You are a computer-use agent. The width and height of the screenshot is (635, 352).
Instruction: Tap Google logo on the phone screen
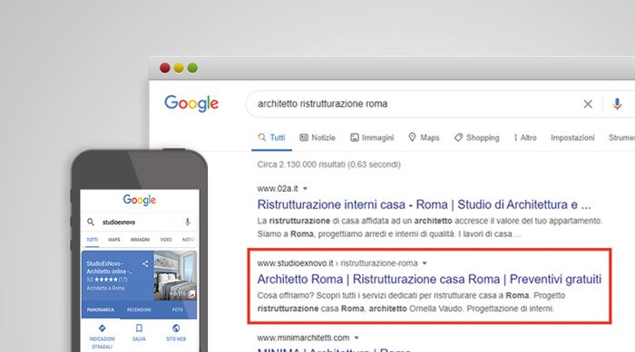click(140, 200)
